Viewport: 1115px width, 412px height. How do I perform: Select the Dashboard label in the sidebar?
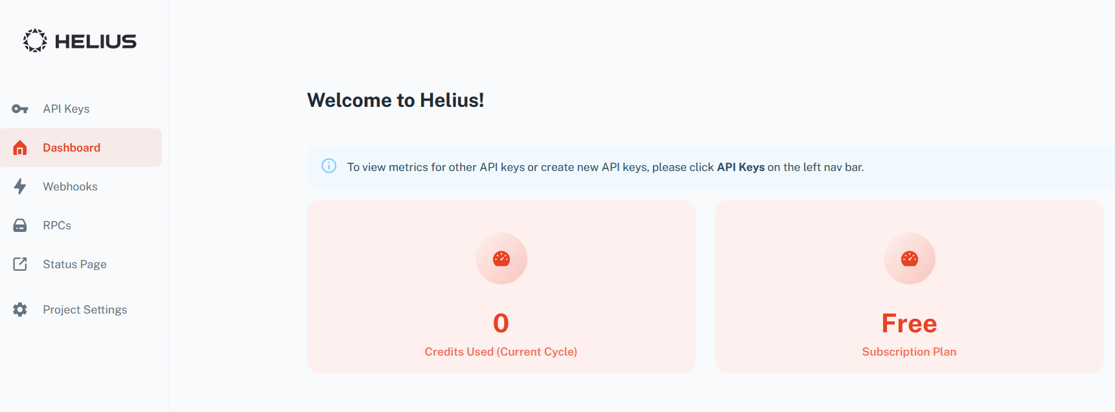(x=71, y=148)
